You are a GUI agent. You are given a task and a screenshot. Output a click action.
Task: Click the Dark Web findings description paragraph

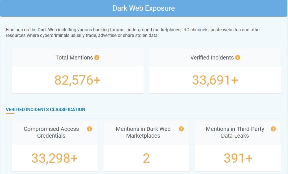click(x=133, y=33)
